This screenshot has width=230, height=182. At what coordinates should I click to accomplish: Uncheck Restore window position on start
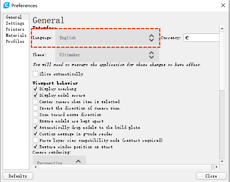[35, 147]
